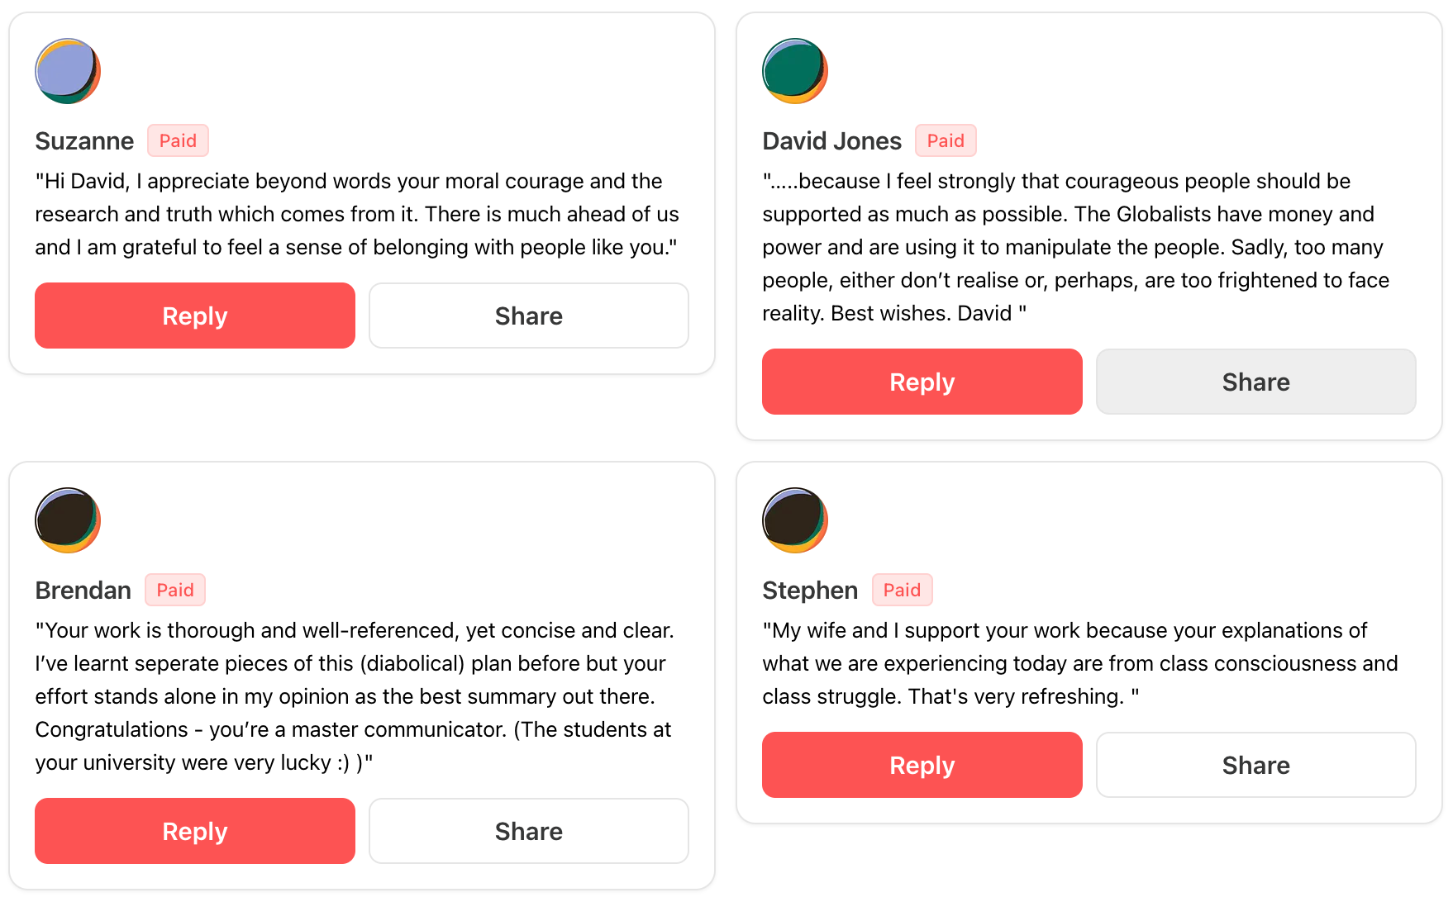Screen dimensions: 1453x897
Task: Open Suzanne's name link
Action: 84,141
